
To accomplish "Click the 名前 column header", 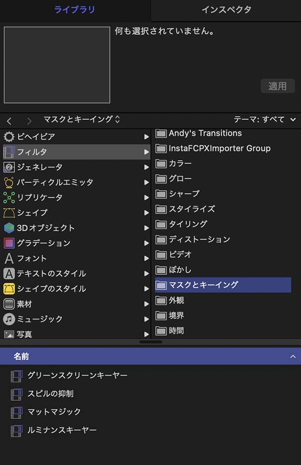I will click(x=150, y=357).
